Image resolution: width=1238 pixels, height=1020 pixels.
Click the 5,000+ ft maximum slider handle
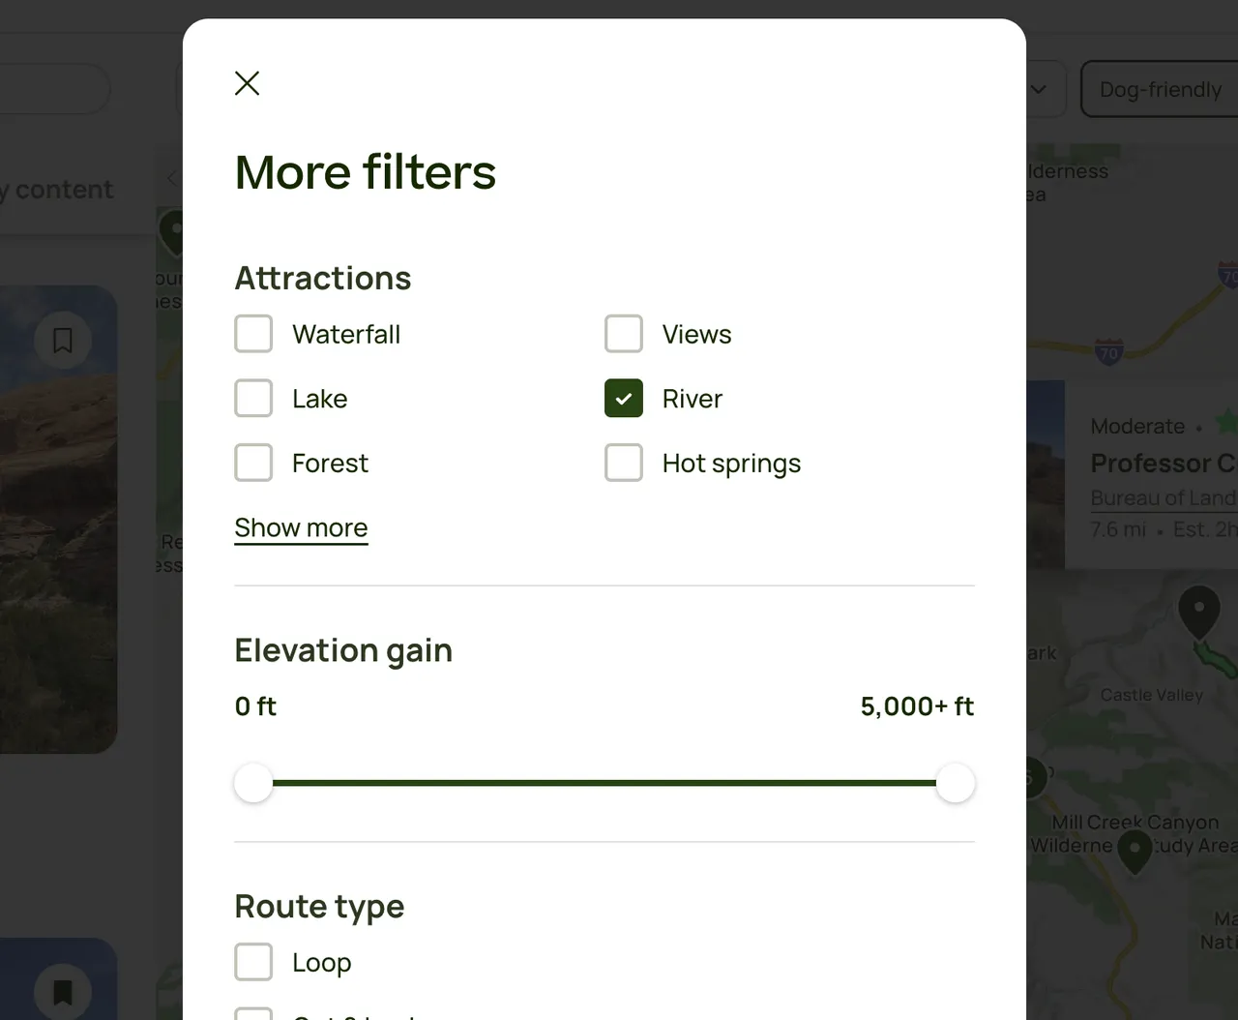pos(956,783)
